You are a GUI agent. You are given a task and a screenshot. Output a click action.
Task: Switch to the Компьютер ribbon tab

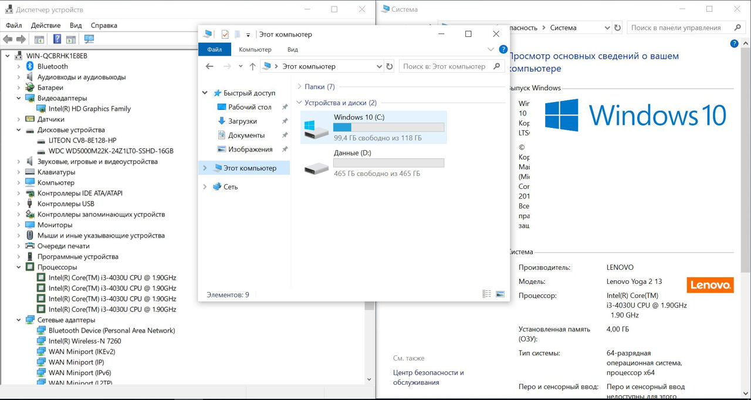point(255,50)
